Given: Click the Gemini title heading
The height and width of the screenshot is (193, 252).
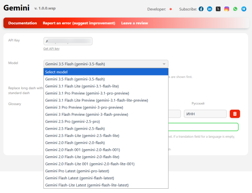Looking at the screenshot, I should coord(17,8).
